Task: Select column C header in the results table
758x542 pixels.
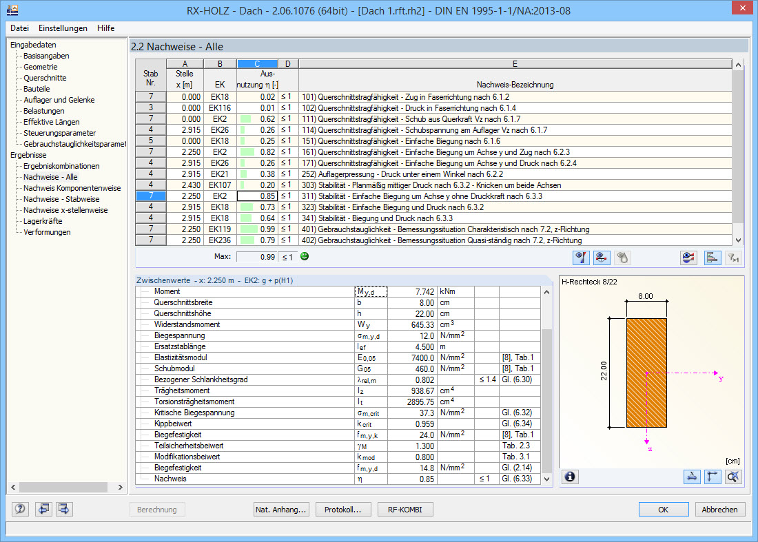Action: coord(257,64)
